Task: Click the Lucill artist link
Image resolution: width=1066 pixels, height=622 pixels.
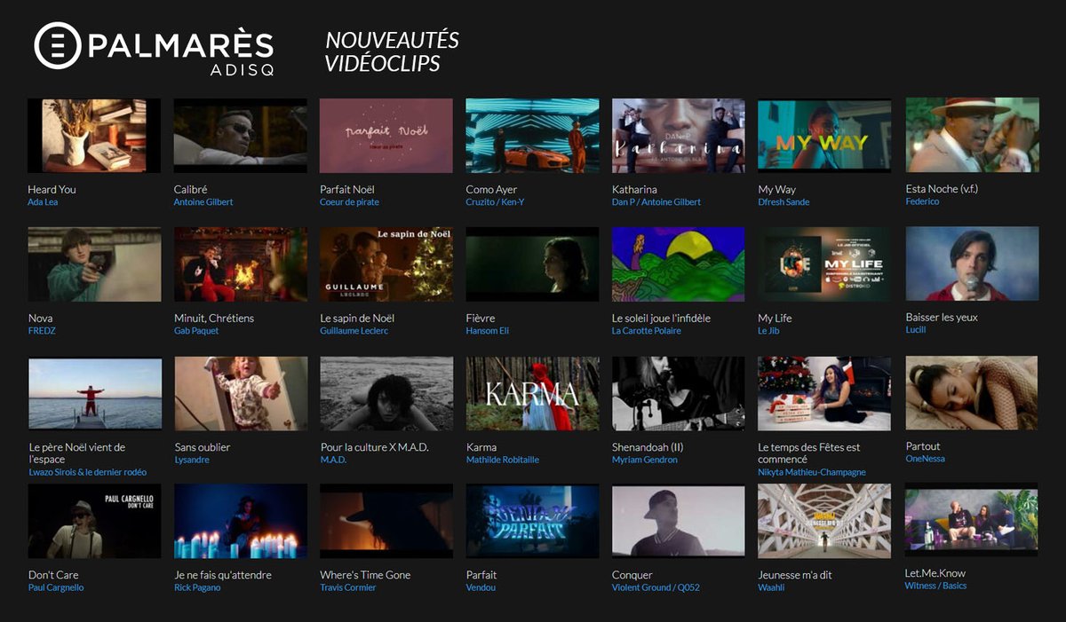Action: [916, 330]
